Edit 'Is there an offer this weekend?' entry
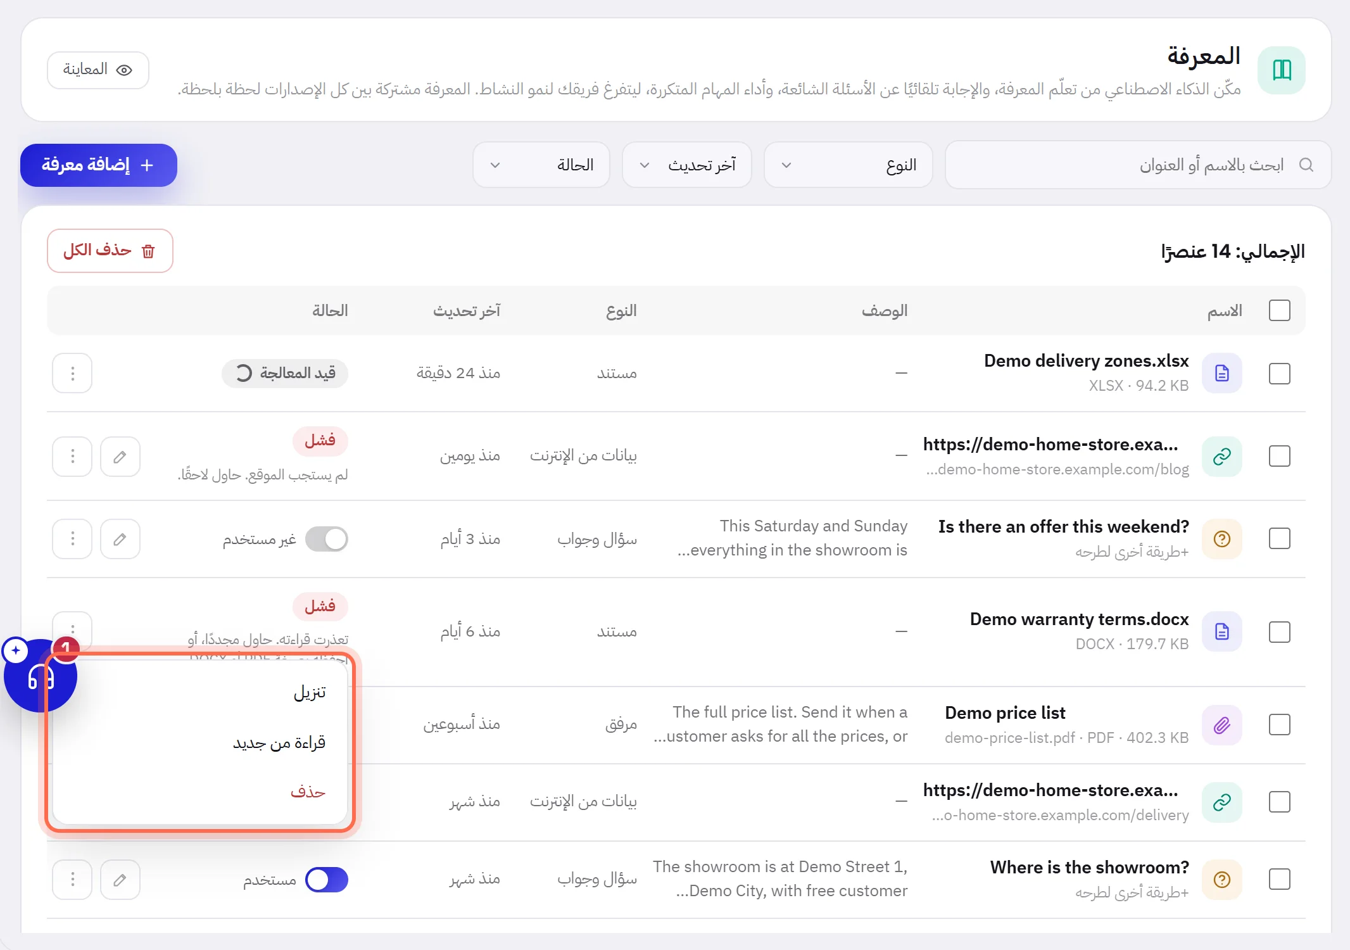Image resolution: width=1350 pixels, height=950 pixels. 120,539
